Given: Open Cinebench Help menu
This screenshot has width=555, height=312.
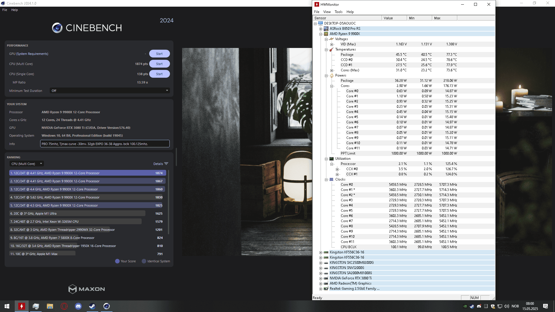Looking at the screenshot, I should [14, 10].
